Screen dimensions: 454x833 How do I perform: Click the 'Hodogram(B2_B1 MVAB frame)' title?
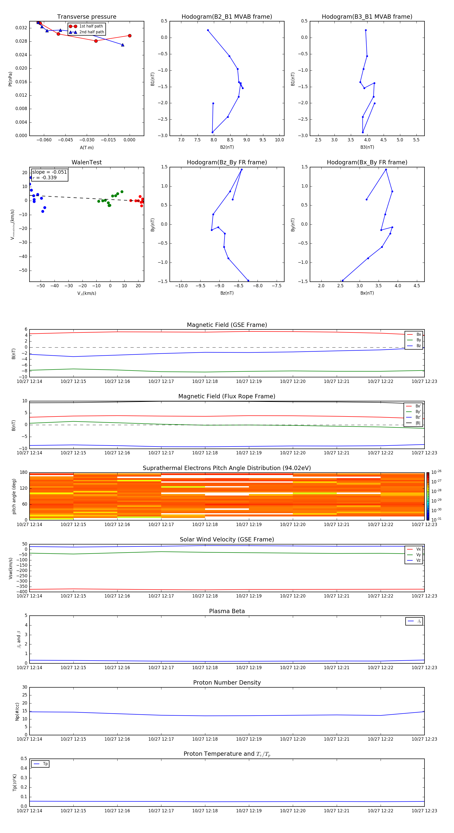[227, 17]
